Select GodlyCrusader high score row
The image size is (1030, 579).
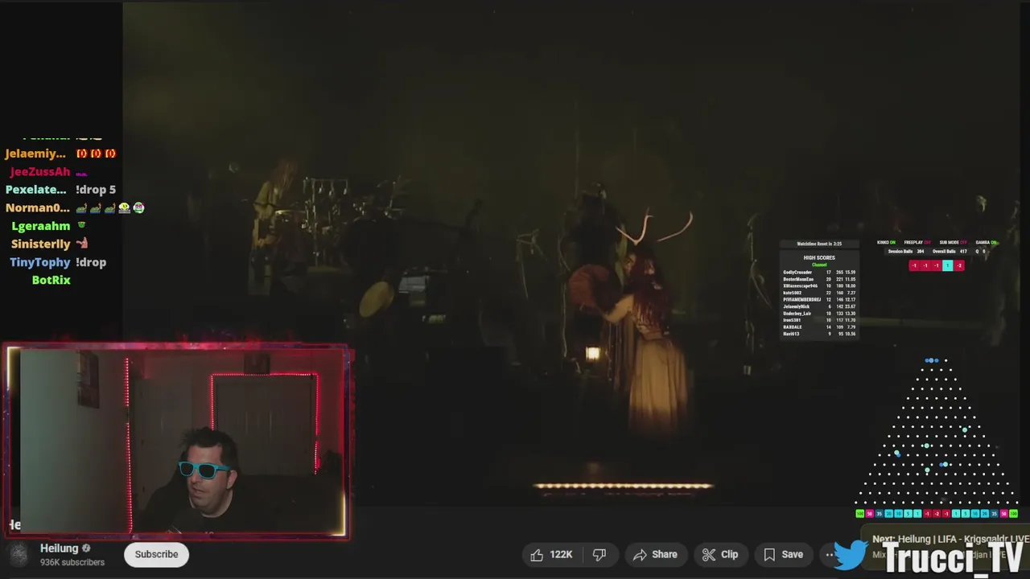tap(819, 273)
